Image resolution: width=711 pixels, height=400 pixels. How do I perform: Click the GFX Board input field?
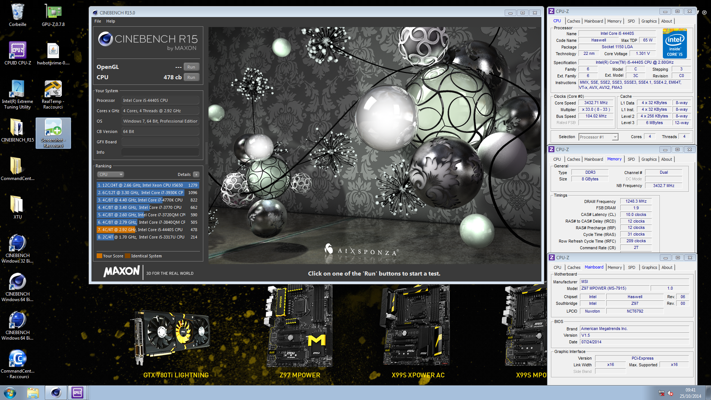click(x=160, y=142)
